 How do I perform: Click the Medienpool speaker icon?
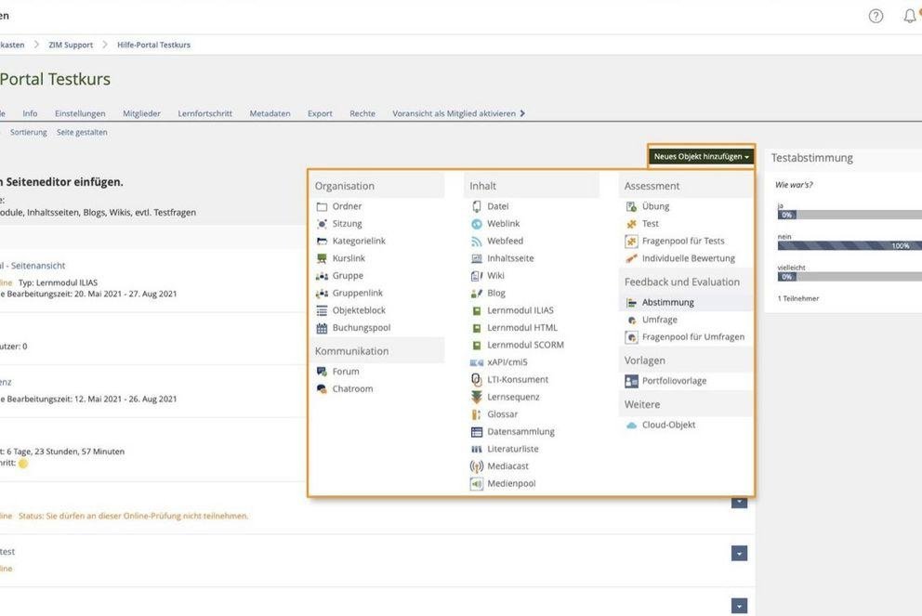476,484
